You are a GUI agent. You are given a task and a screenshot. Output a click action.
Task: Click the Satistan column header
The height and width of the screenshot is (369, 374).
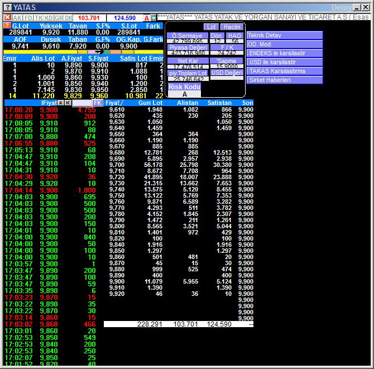pyautogui.click(x=219, y=103)
